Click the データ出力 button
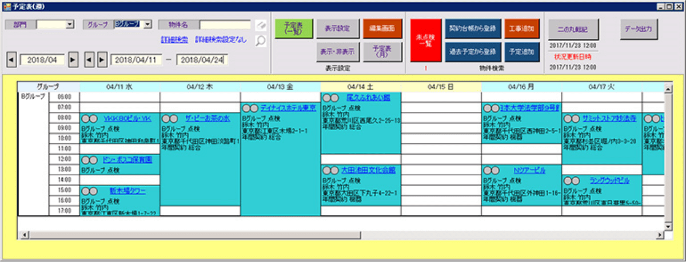Screen dimensions: 686x262 tap(639, 29)
